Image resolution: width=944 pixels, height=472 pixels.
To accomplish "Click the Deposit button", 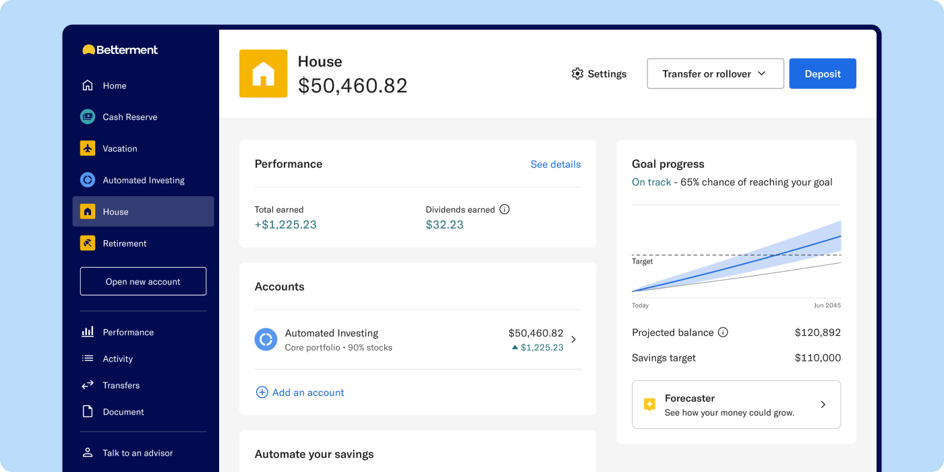I will (x=823, y=73).
